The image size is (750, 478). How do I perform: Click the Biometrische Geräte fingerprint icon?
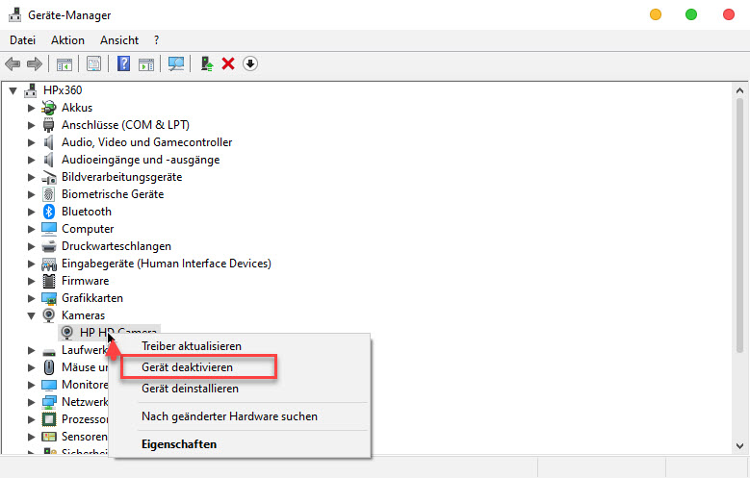coord(49,194)
